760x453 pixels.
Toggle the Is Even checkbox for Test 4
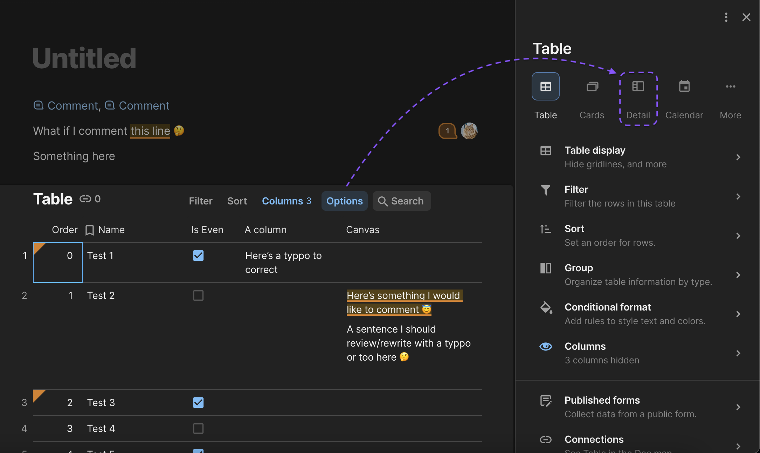tap(198, 428)
